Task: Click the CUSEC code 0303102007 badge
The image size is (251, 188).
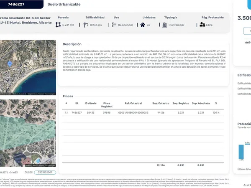Action: (x=45, y=172)
